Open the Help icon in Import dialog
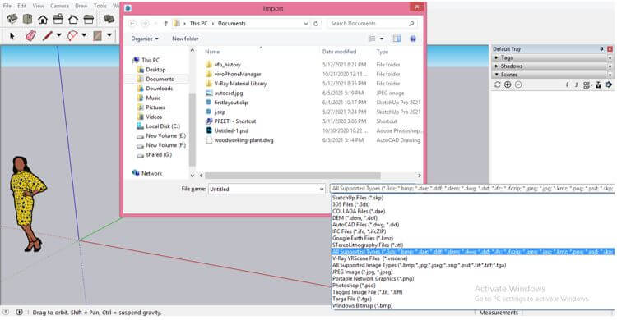 click(413, 39)
